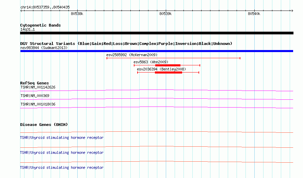
Task: Select the magenta line of TSHR|NM_001142626
Action: point(157,90)
